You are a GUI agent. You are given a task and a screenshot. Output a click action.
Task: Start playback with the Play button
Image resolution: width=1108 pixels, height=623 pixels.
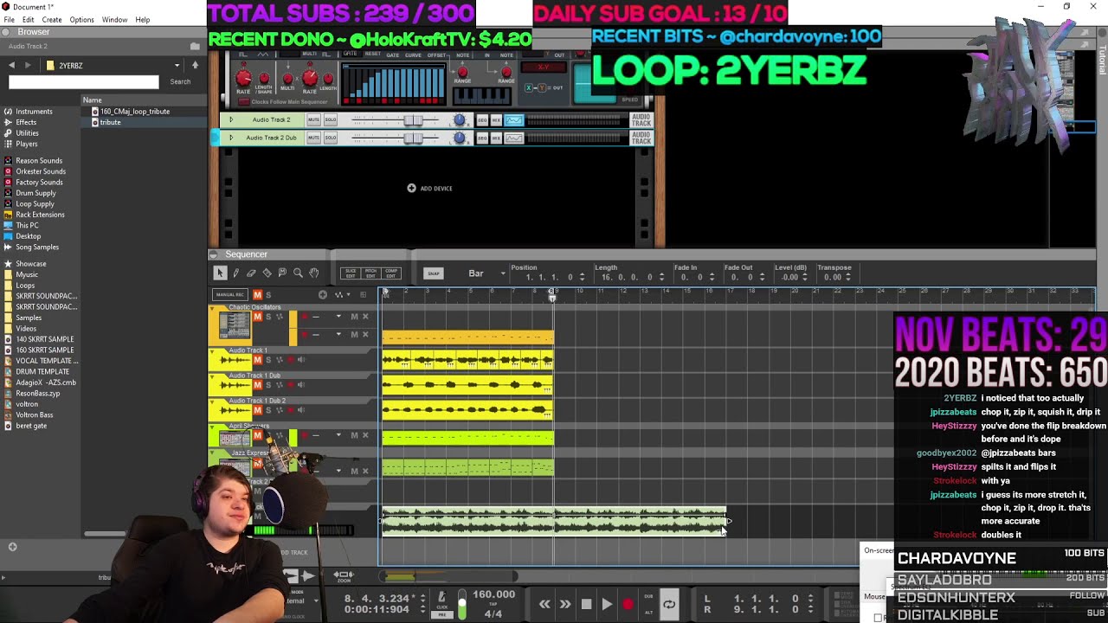pos(607,605)
